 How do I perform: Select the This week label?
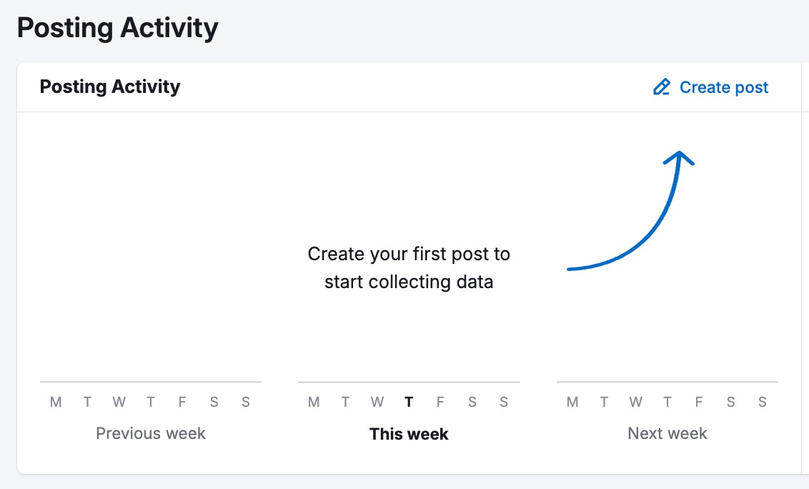tap(408, 433)
